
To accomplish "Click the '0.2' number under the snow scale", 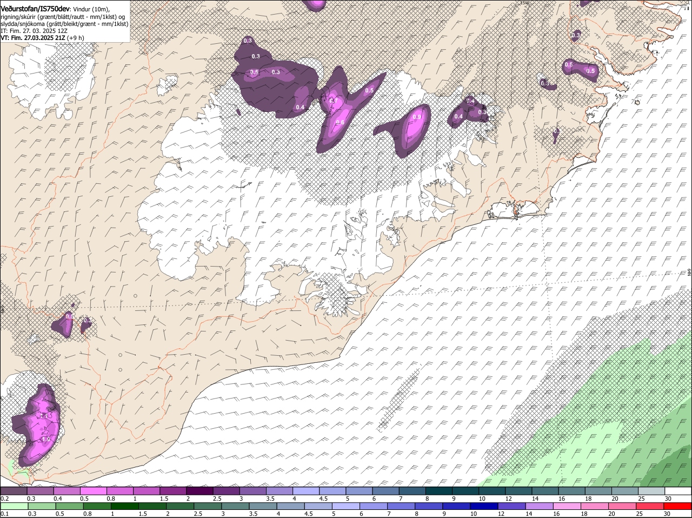I will 4,499.
